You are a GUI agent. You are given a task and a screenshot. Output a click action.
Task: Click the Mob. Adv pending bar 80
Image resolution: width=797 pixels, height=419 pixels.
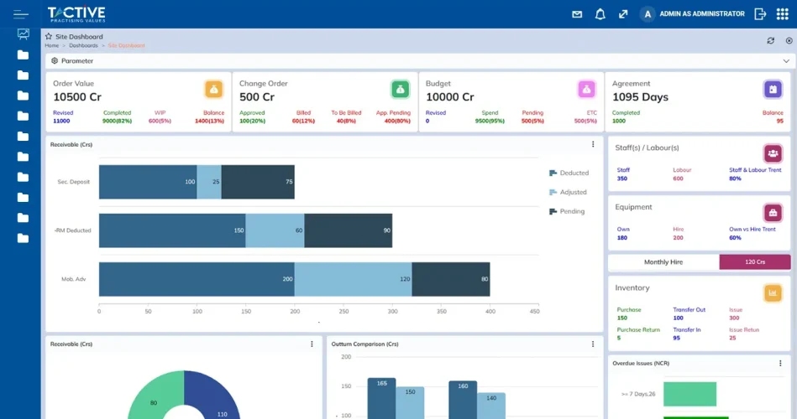(451, 279)
